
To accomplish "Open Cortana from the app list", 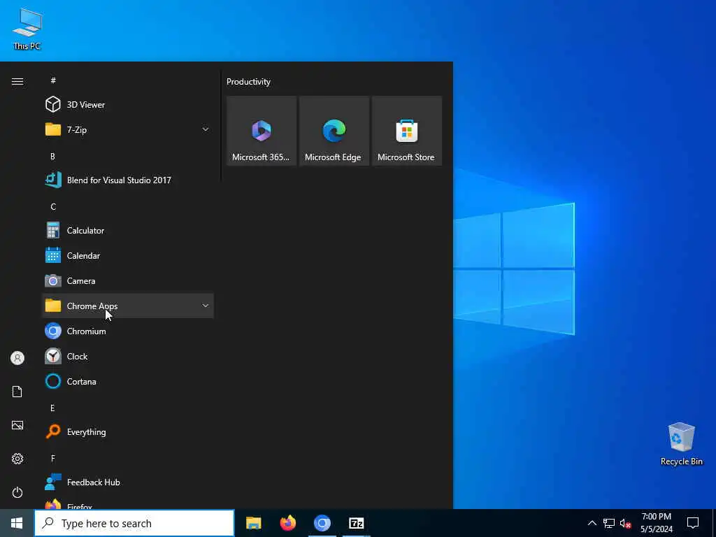I will tap(128, 381).
